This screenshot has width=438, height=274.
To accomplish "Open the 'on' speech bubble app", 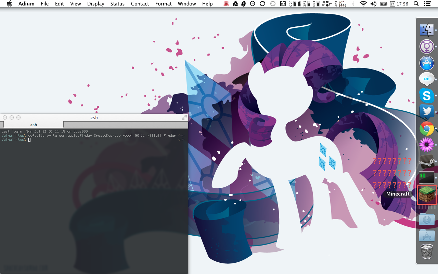I will [427, 79].
